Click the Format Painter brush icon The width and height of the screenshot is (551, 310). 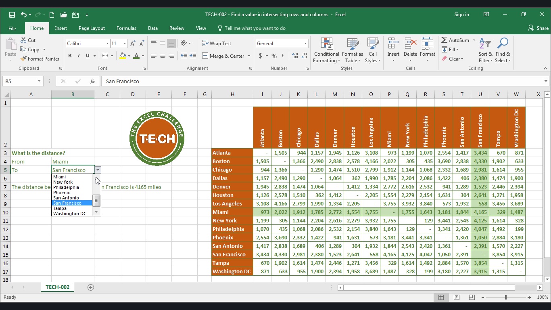24,59
